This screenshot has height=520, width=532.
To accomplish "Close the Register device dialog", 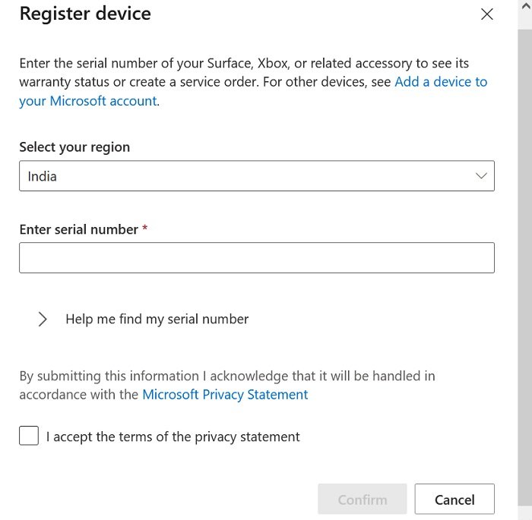I will 487,14.
